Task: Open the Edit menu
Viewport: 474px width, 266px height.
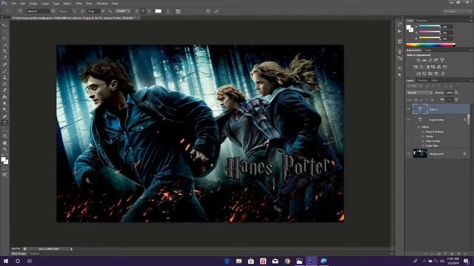Action: coord(23,3)
